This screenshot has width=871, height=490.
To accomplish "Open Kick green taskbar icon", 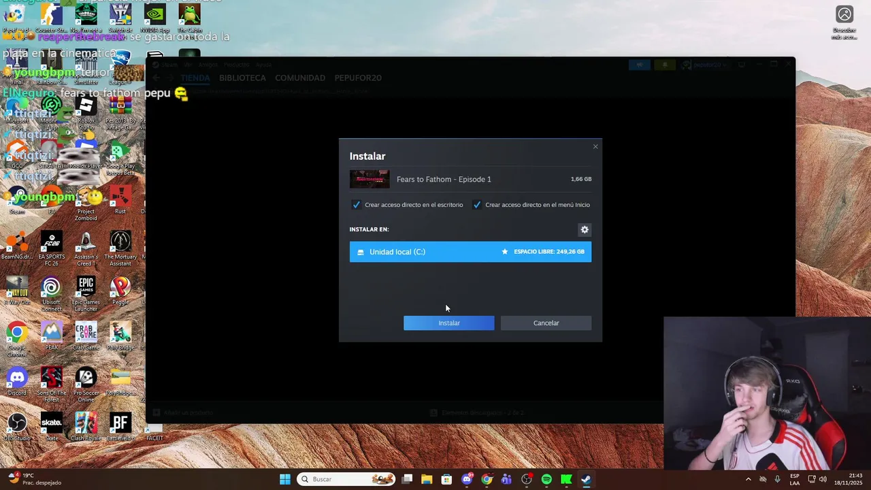I will pyautogui.click(x=566, y=479).
